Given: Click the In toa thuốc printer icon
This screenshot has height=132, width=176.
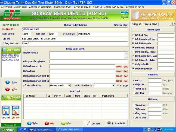Looking at the screenshot, I should [109, 123].
